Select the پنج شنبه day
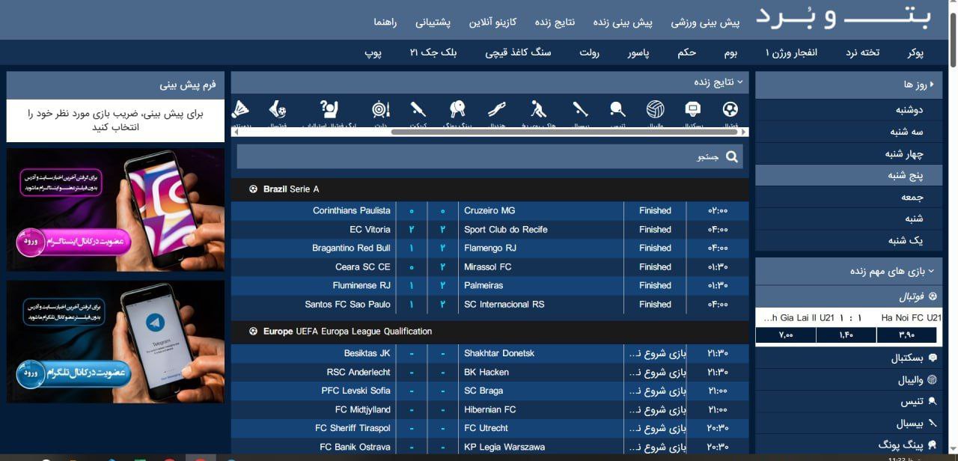The height and width of the screenshot is (461, 958). pyautogui.click(x=849, y=176)
